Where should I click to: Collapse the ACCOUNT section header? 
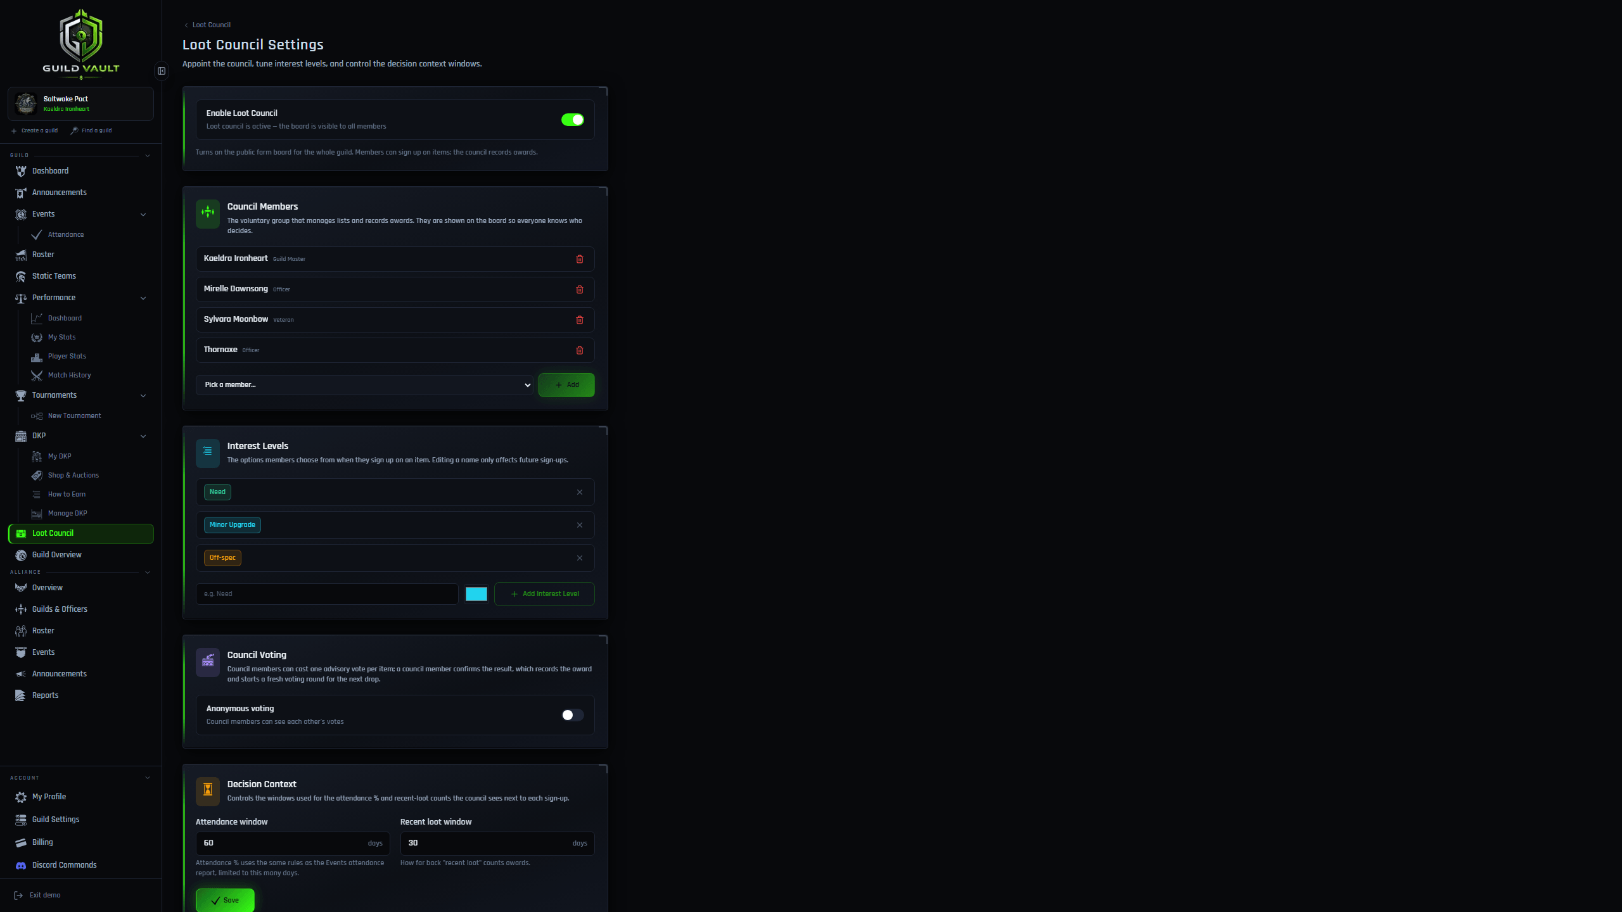(80, 778)
